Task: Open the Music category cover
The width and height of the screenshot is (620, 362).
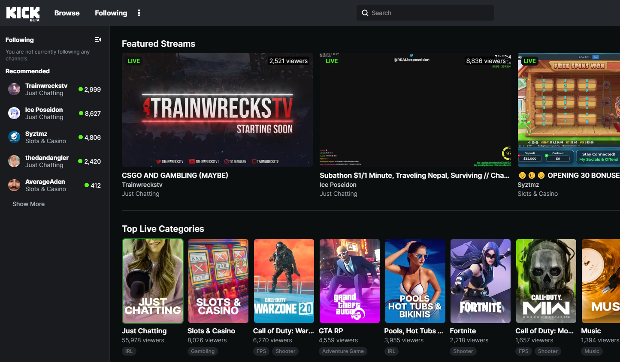Action: pyautogui.click(x=601, y=281)
